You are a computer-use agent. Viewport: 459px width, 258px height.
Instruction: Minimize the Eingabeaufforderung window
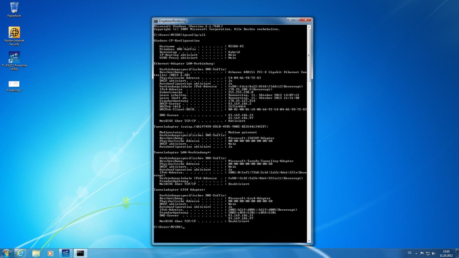(290, 20)
